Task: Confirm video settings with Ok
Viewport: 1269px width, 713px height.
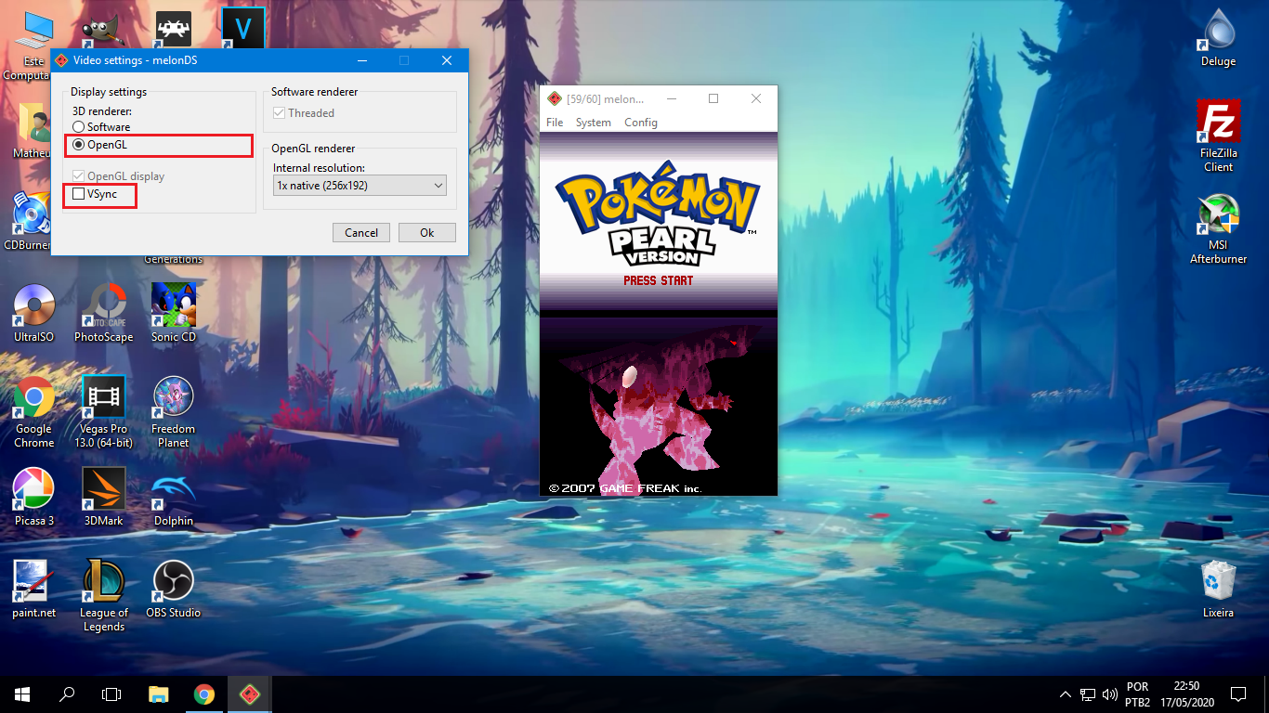Action: click(426, 232)
